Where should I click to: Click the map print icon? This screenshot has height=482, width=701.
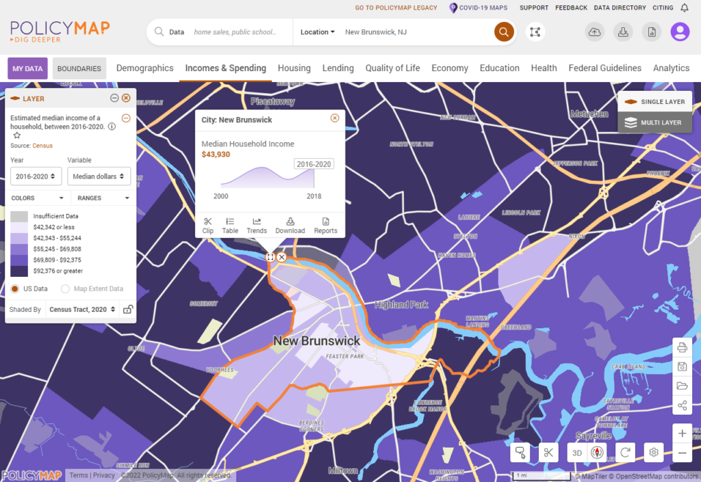click(683, 347)
